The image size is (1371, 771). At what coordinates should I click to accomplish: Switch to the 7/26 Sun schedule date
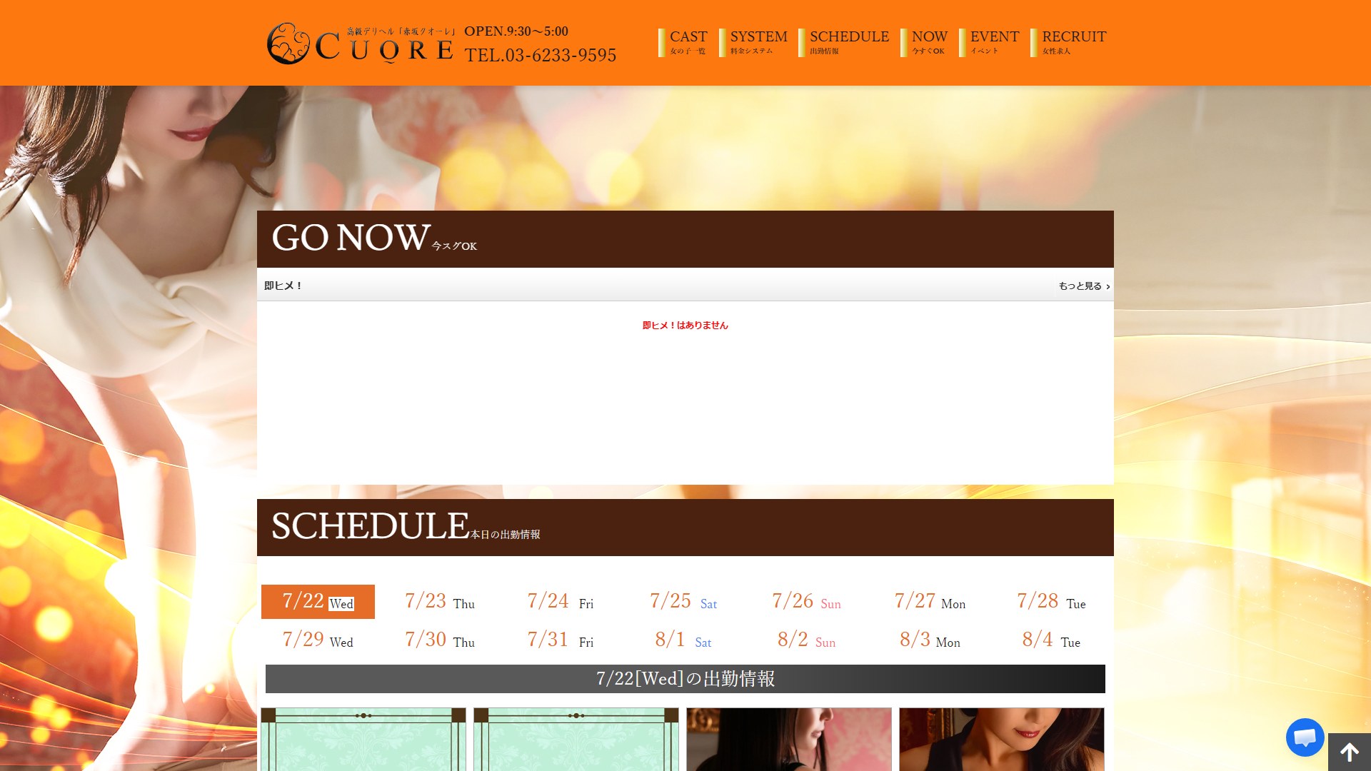click(807, 602)
